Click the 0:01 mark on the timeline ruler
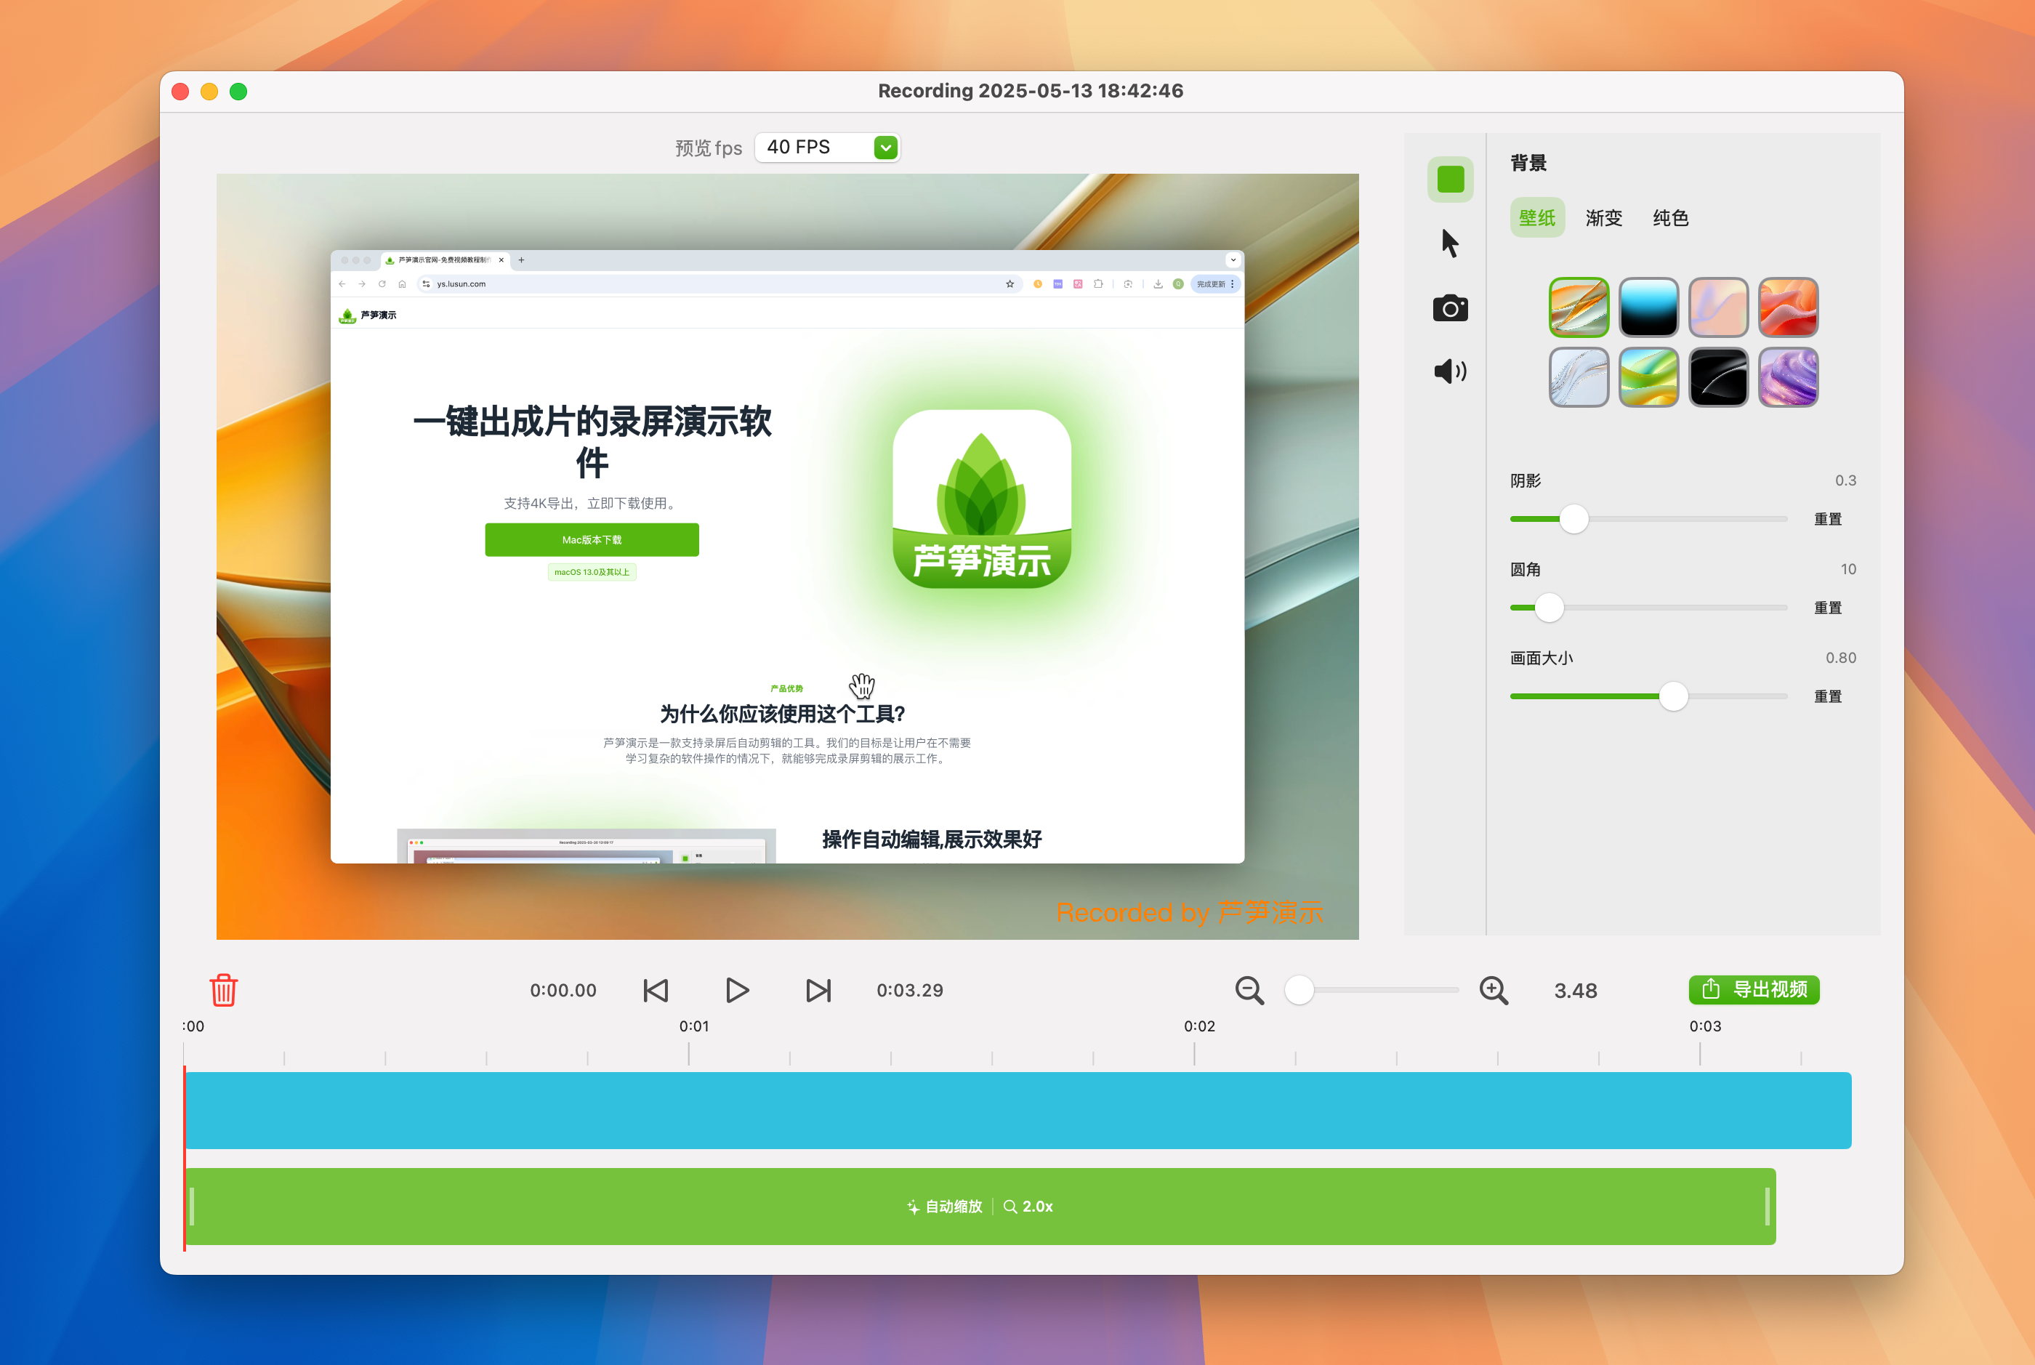Viewport: 2035px width, 1365px height. [693, 1026]
